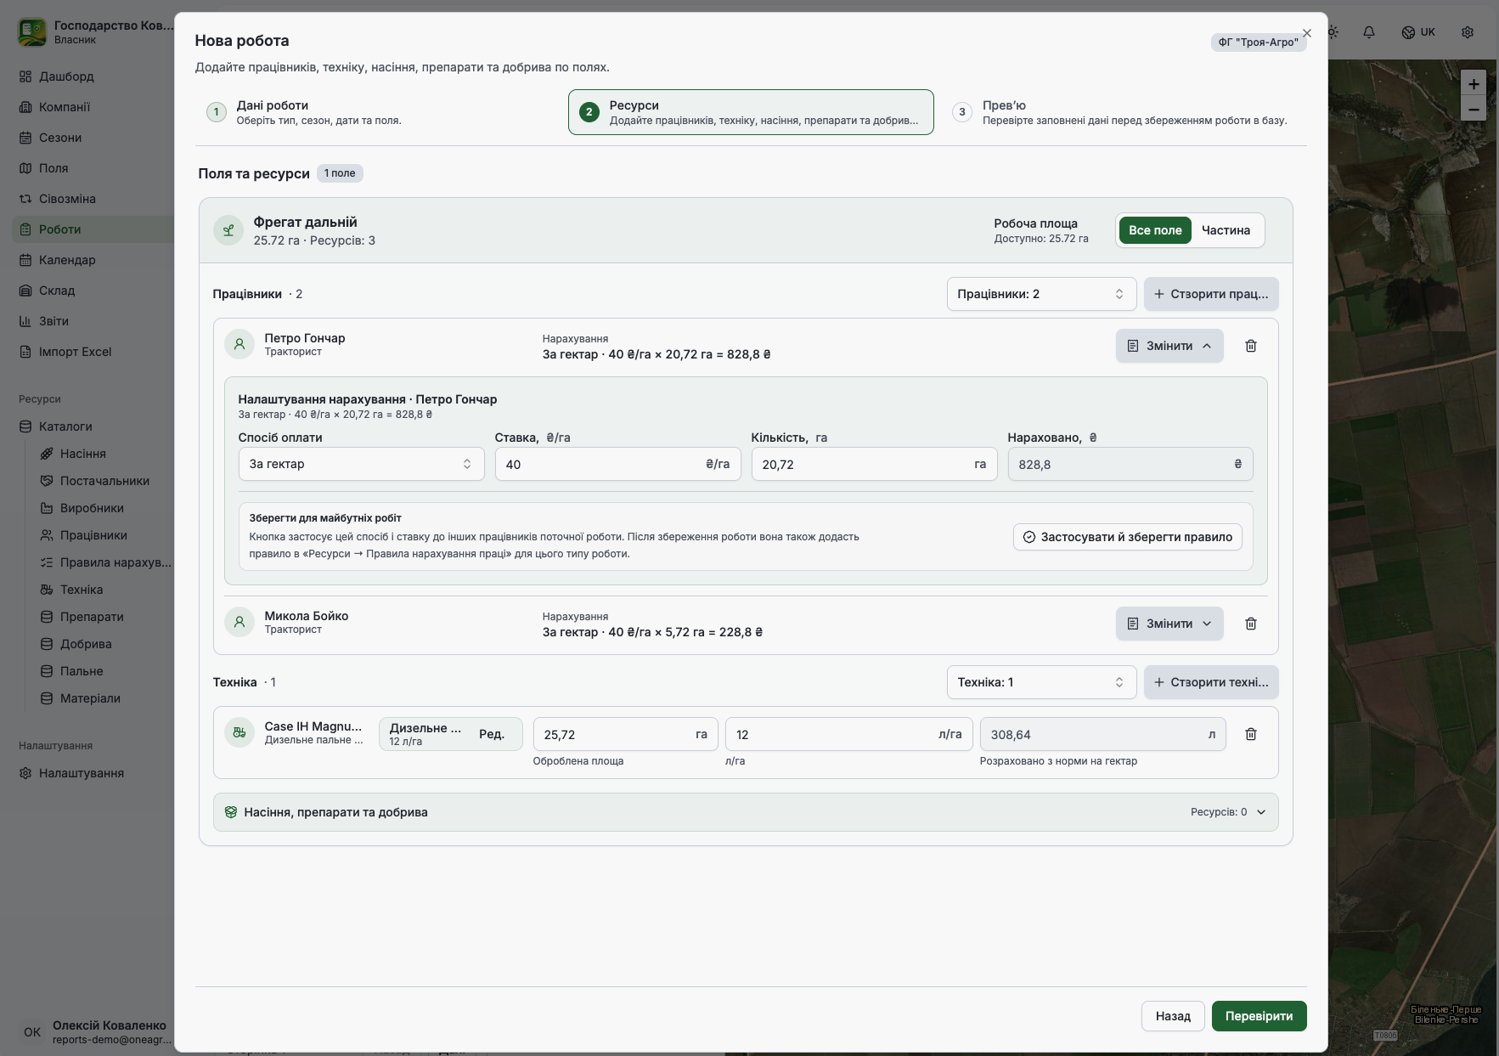Screen dimensions: 1499x1056
Task: Click Оброблена площа 25,72 field
Action: click(x=625, y=734)
